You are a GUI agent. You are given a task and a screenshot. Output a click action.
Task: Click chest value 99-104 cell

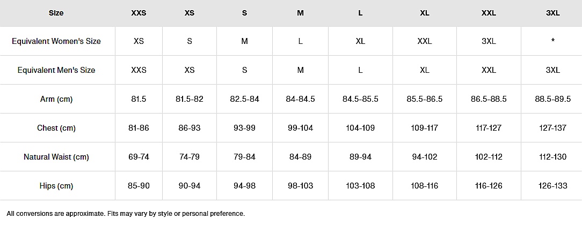click(x=300, y=128)
